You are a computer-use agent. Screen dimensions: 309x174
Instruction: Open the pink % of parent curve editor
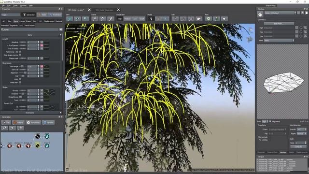pyautogui.click(x=42, y=45)
